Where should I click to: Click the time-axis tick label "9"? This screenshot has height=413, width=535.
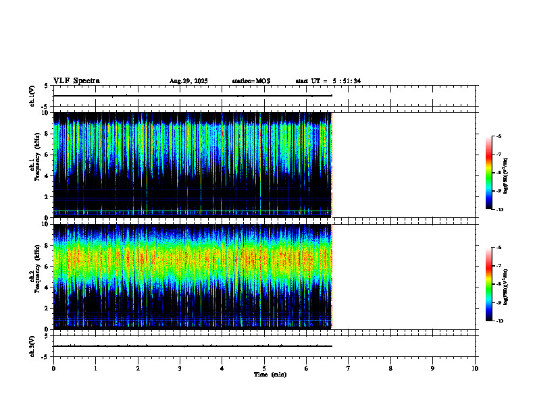432,368
